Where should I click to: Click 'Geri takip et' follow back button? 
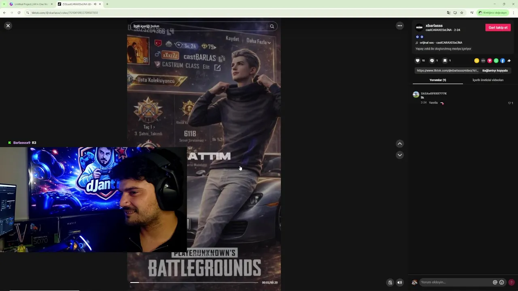point(498,27)
